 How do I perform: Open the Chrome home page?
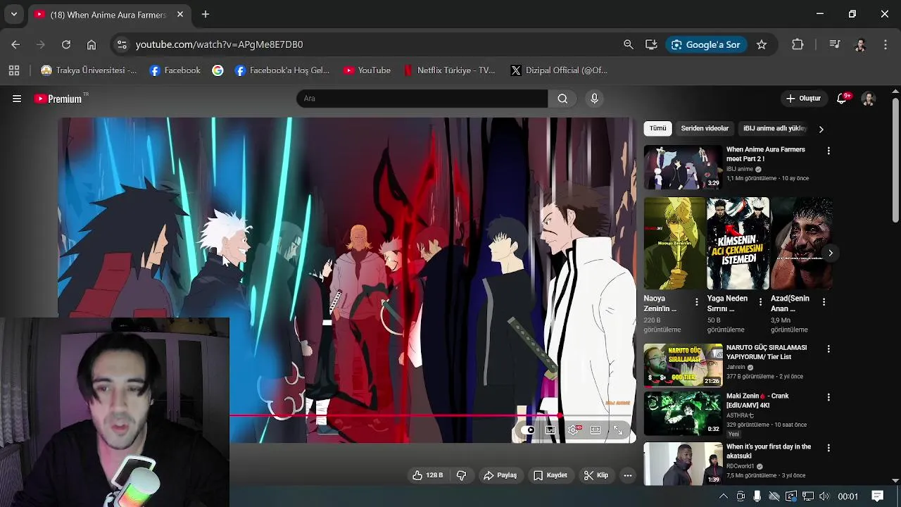coord(92,44)
